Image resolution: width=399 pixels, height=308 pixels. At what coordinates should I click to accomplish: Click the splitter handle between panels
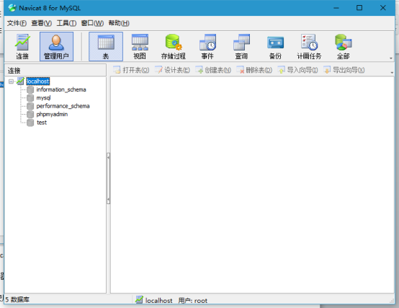coord(109,178)
